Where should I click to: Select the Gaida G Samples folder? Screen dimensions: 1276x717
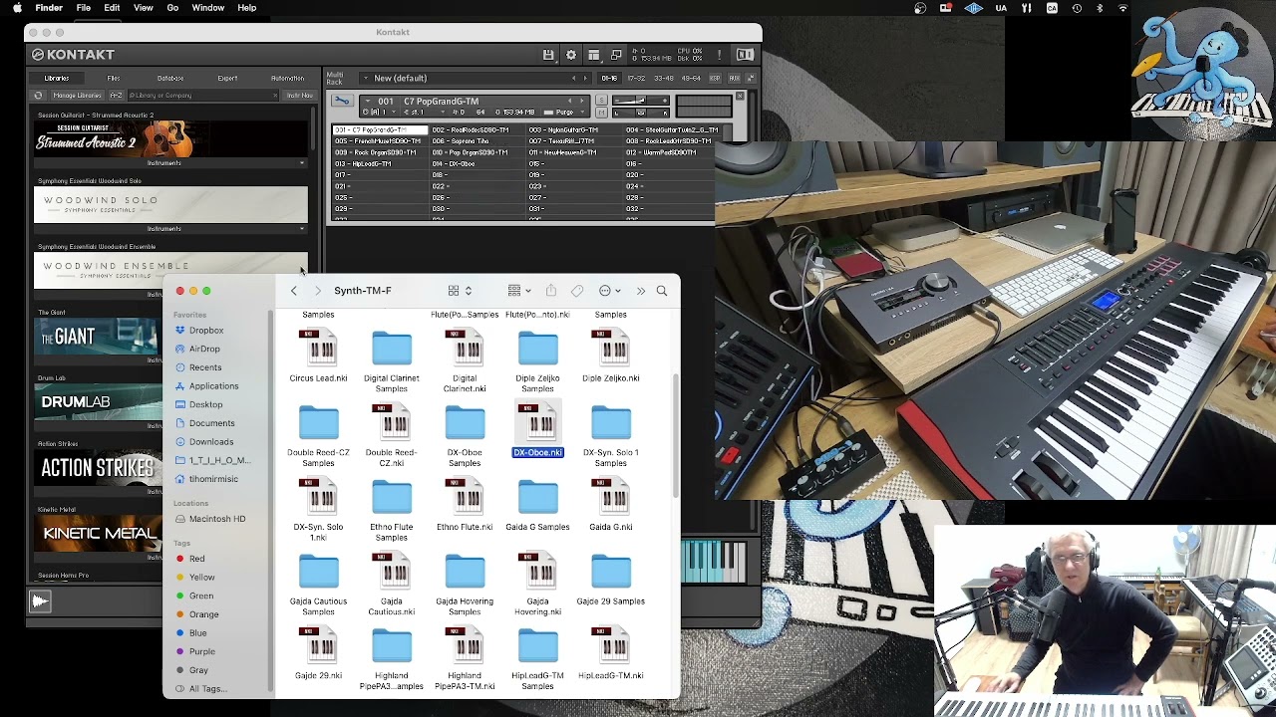click(x=538, y=498)
